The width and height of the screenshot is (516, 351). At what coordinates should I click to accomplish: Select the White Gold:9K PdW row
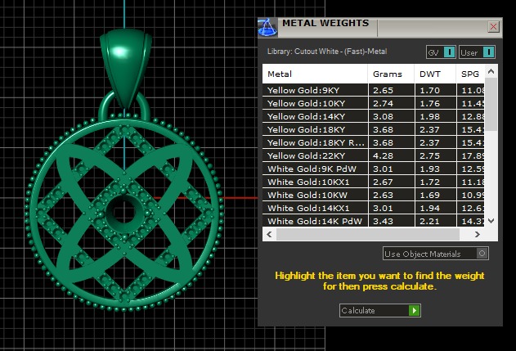(x=373, y=169)
